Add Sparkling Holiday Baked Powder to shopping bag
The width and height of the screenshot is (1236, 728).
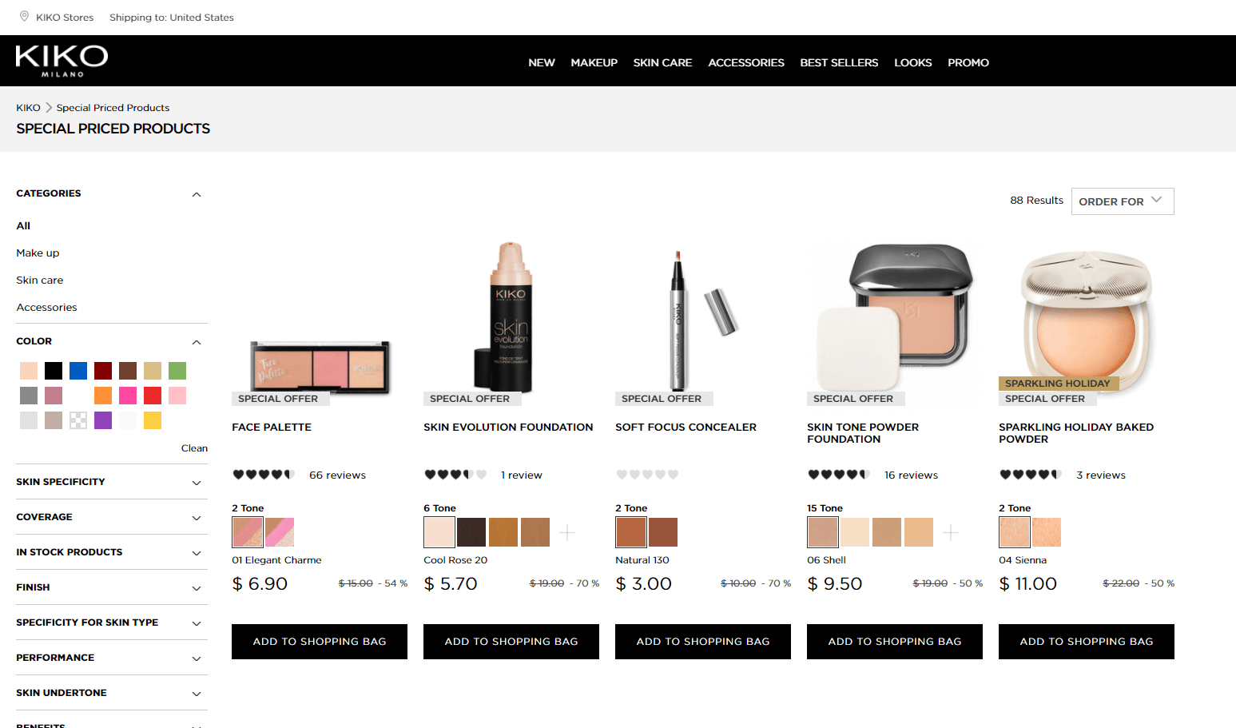pyautogui.click(x=1087, y=642)
